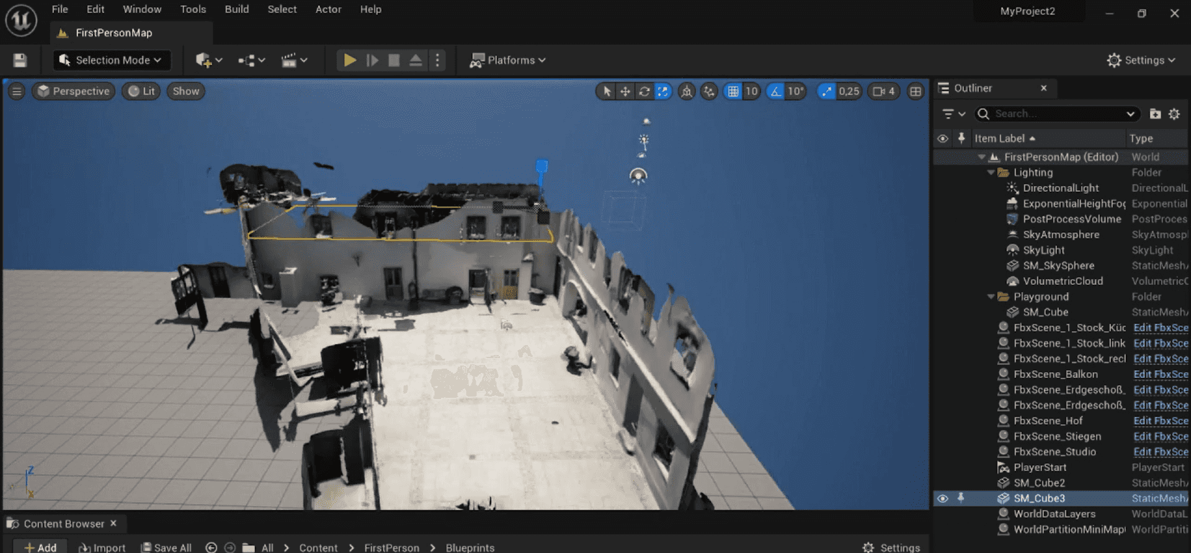
Task: Click Save All in Content Browser
Action: (x=166, y=547)
